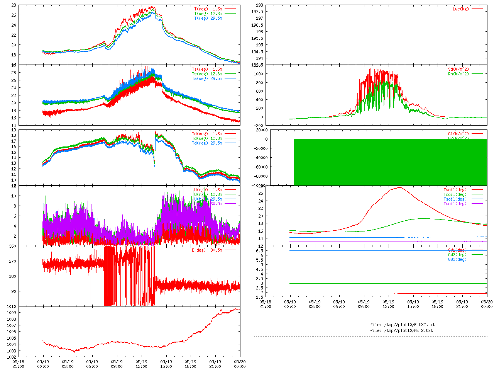Screen dimensions: 494x371
Task: Select the Rn(W/m^2) legend label
Action: click(458, 74)
